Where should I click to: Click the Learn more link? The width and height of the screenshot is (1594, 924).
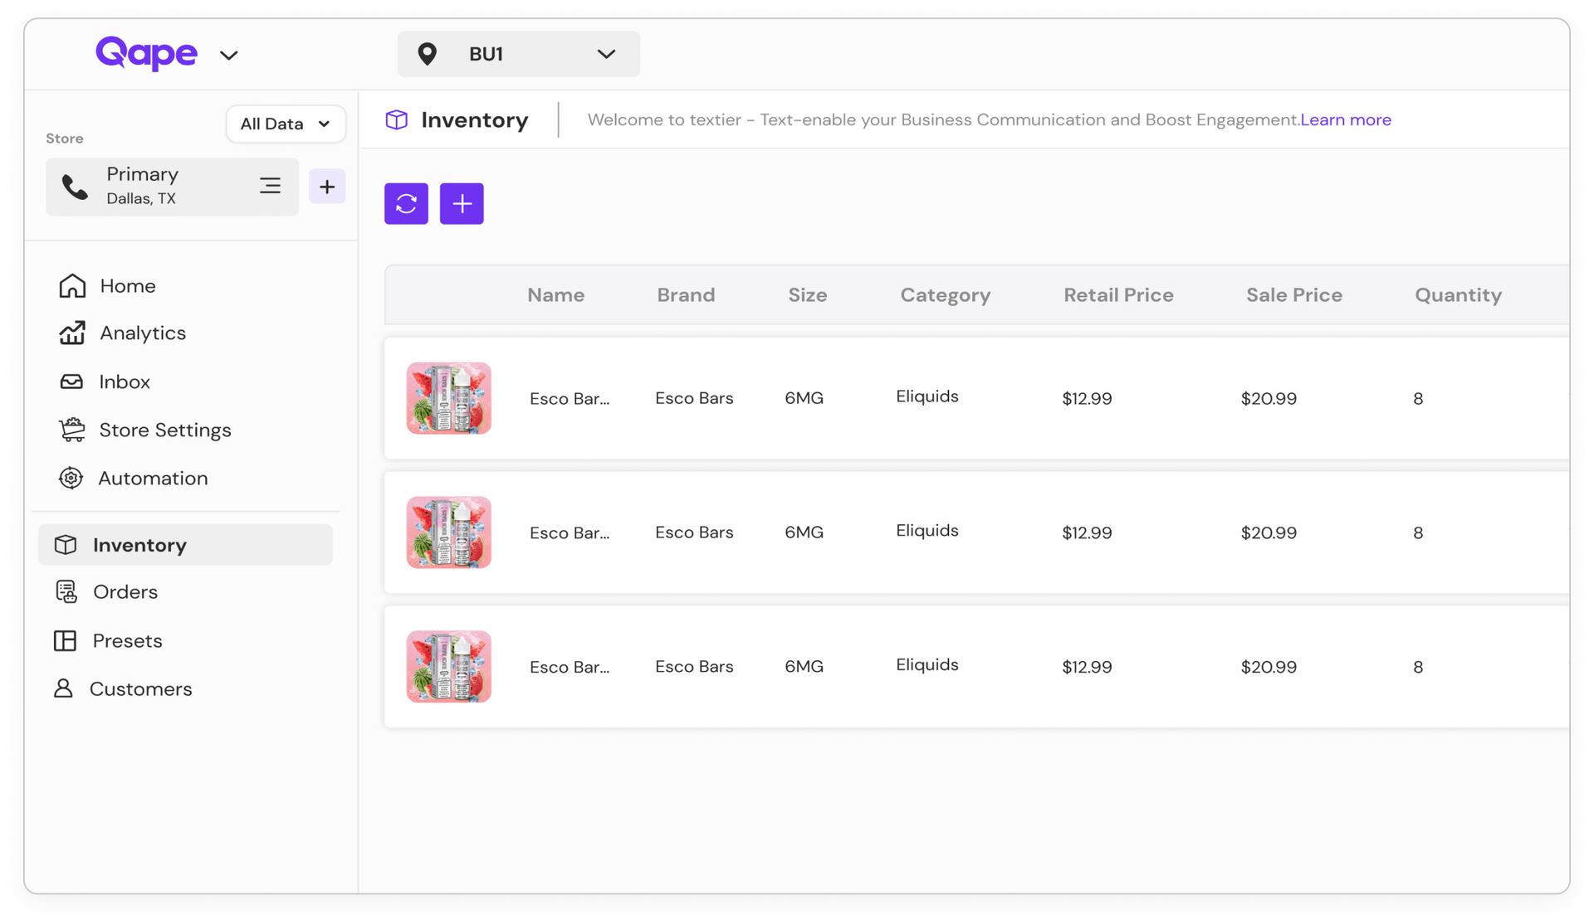pos(1345,119)
